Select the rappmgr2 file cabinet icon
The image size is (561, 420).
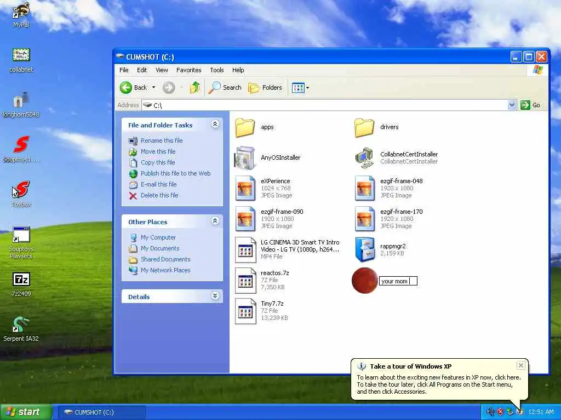(x=365, y=249)
